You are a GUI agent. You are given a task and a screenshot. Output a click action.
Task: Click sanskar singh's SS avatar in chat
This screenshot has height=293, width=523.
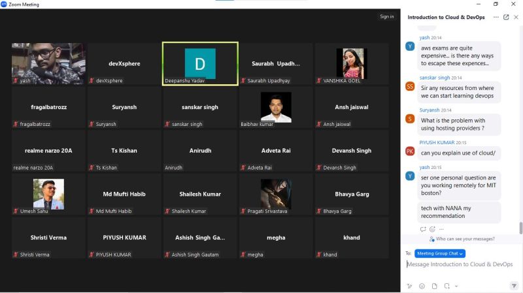click(x=410, y=86)
